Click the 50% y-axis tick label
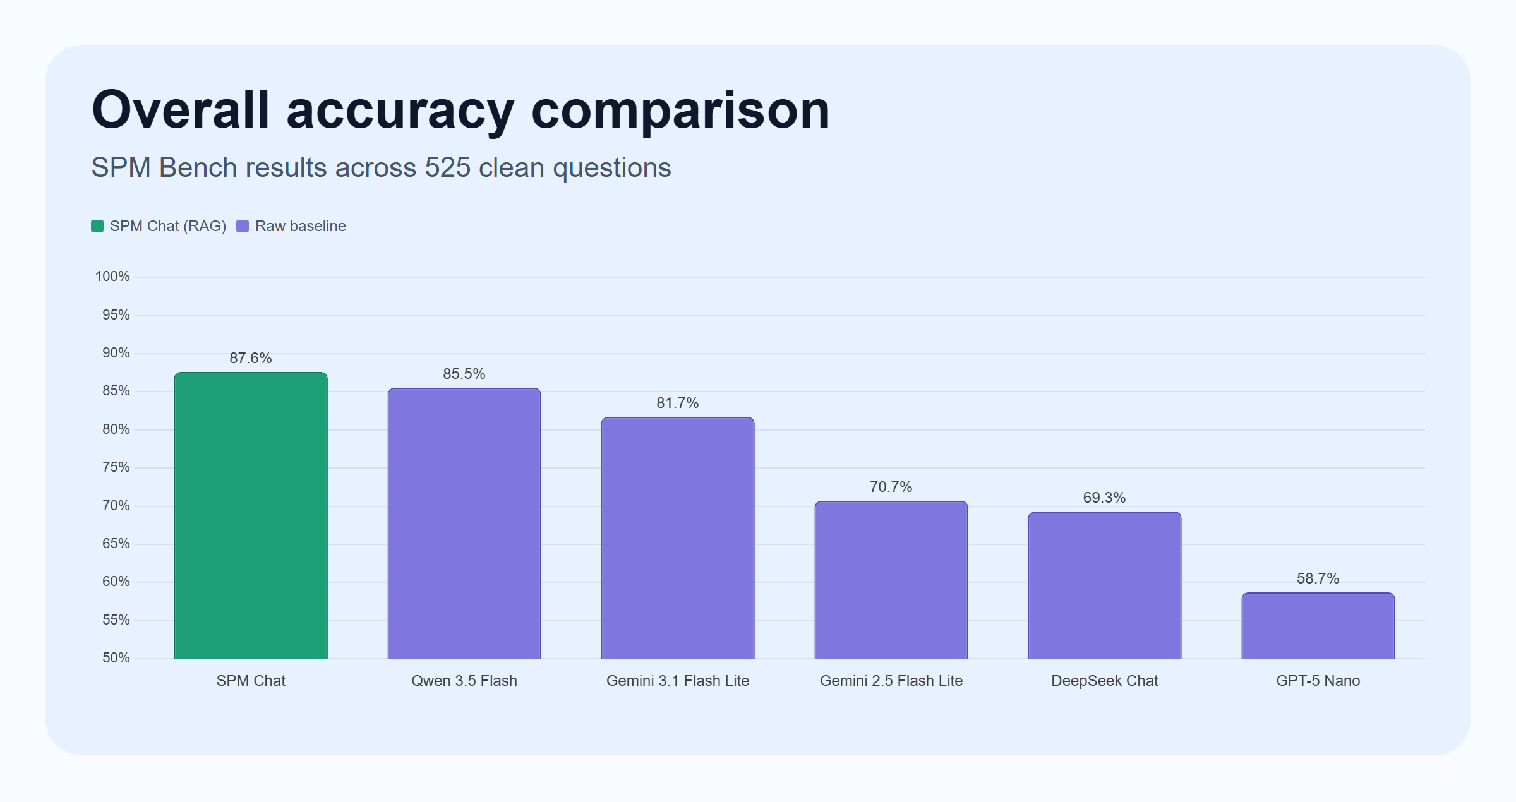The height and width of the screenshot is (802, 1516). coord(116,658)
